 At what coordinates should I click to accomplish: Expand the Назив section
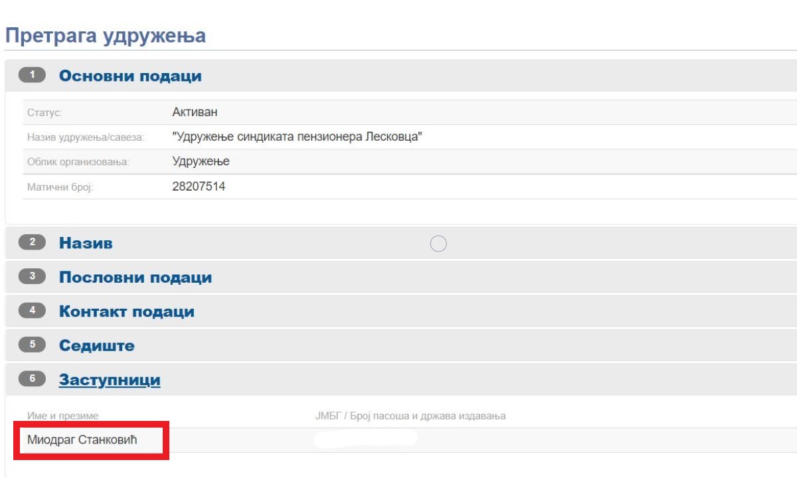coord(86,243)
